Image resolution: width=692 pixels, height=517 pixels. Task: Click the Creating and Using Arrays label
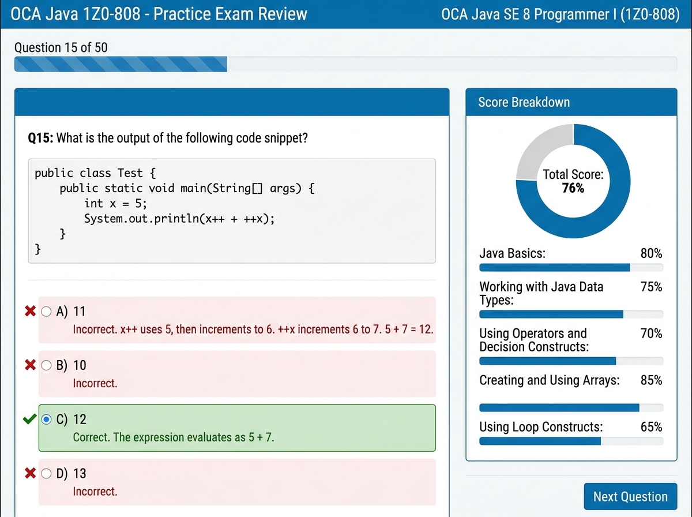[x=549, y=380]
